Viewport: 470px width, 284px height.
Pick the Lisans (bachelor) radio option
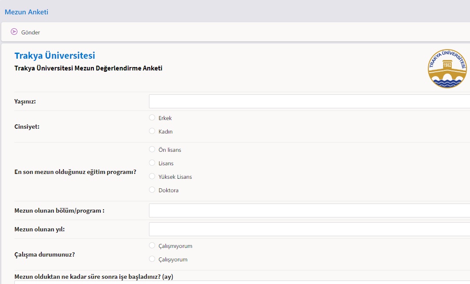tap(152, 163)
